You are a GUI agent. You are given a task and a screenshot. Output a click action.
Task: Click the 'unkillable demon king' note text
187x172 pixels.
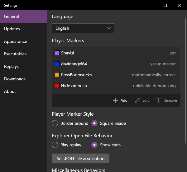pos(154,86)
